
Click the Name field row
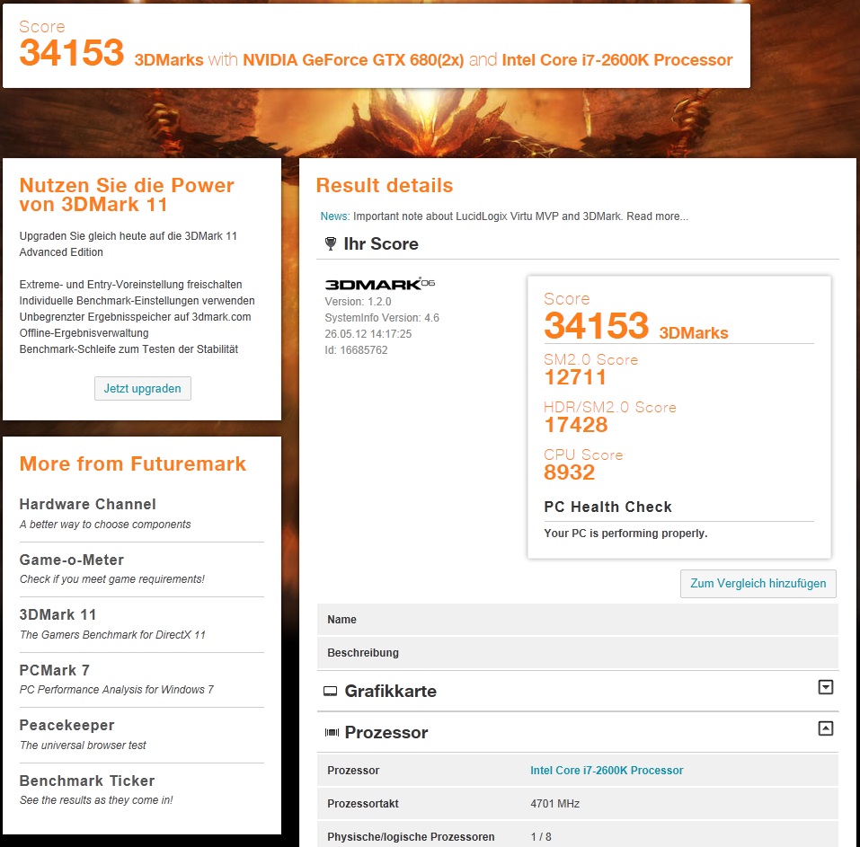click(578, 620)
